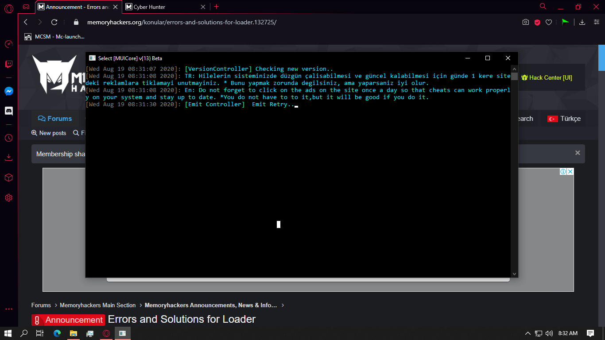
Task: Click the console scrollbar up arrow
Action: pyautogui.click(x=514, y=69)
